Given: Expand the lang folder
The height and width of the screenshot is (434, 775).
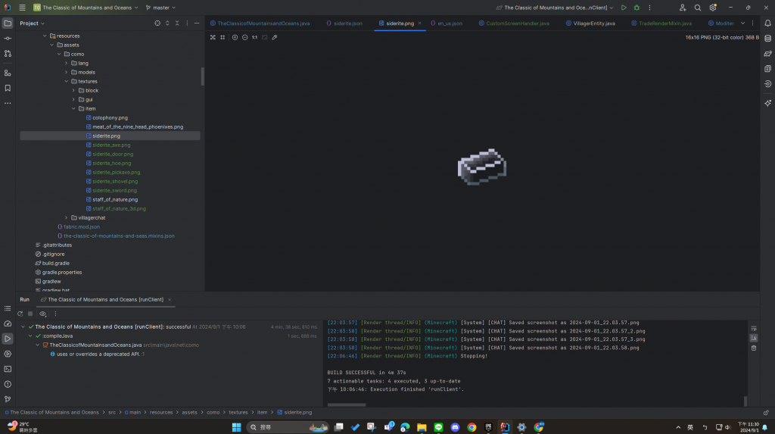Looking at the screenshot, I should [x=67, y=64].
